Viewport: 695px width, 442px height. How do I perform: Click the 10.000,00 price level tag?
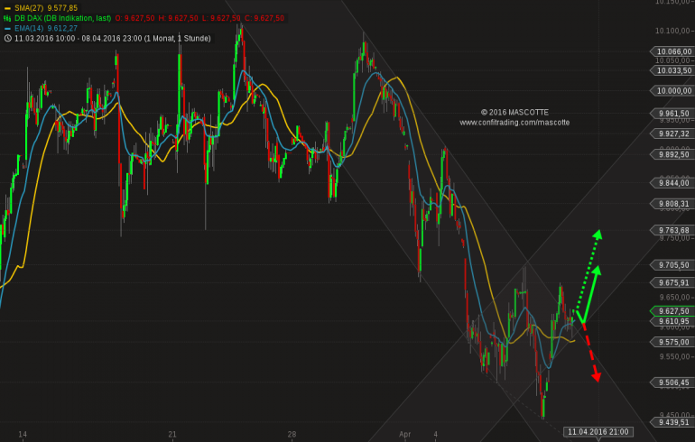pos(672,91)
